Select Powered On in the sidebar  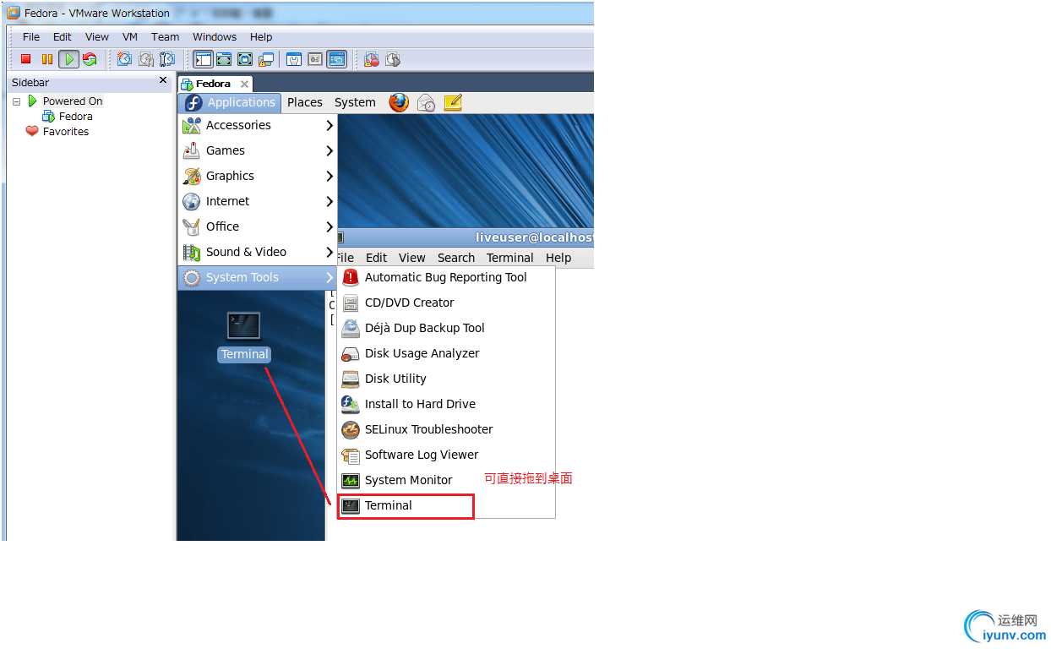coord(73,101)
